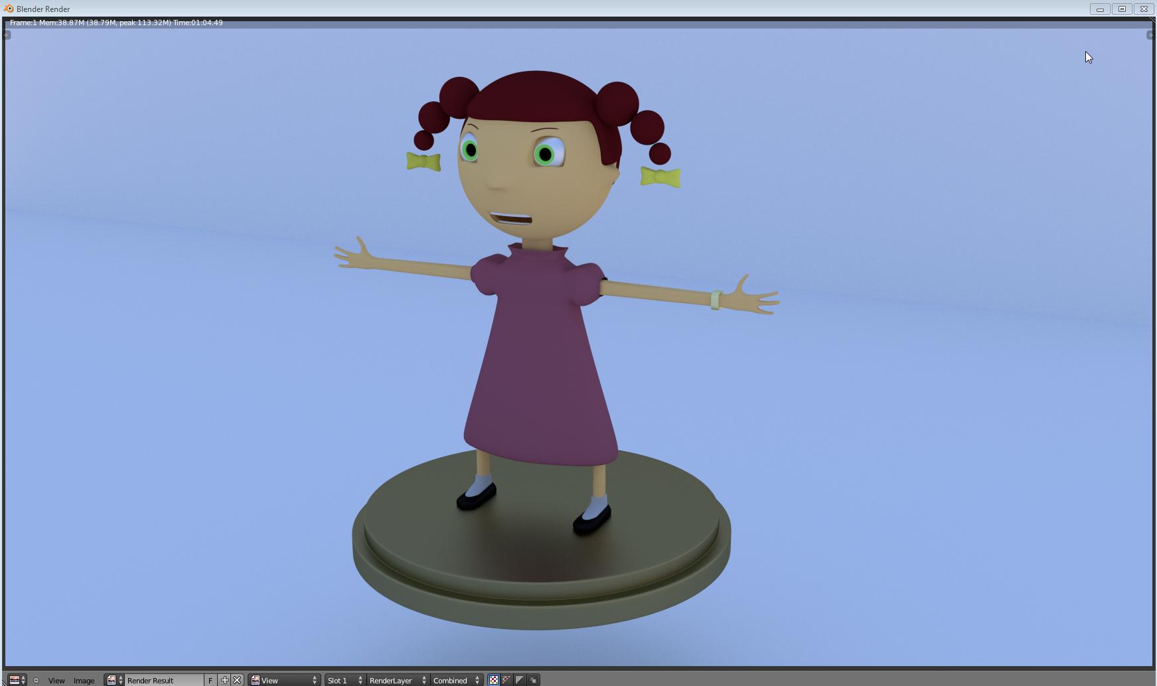Click the top-left area split corner widget
Viewport: 1157px width, 686px height.
pos(7,34)
